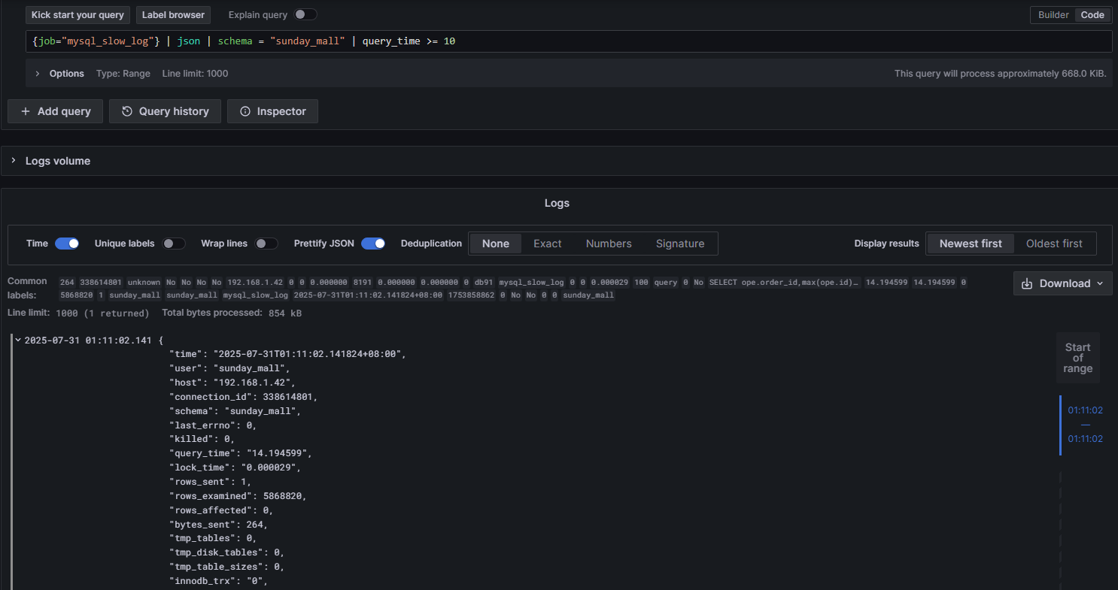Click the 1753858862 common label
This screenshot has width=1118, height=590.
pos(471,295)
